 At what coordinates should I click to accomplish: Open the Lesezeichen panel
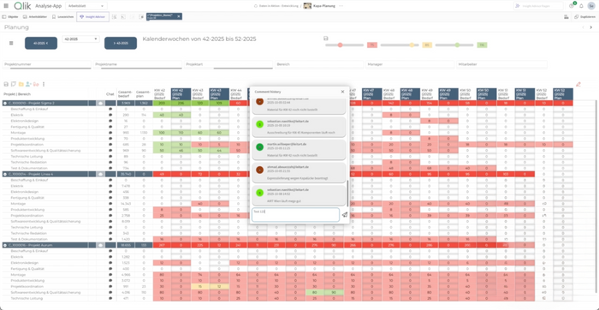point(62,17)
